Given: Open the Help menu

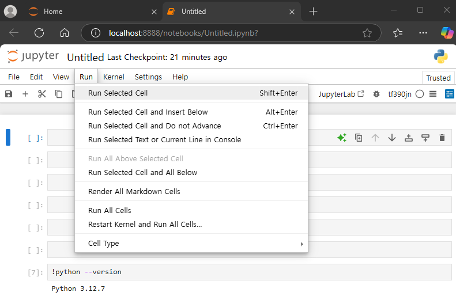Looking at the screenshot, I should [180, 77].
